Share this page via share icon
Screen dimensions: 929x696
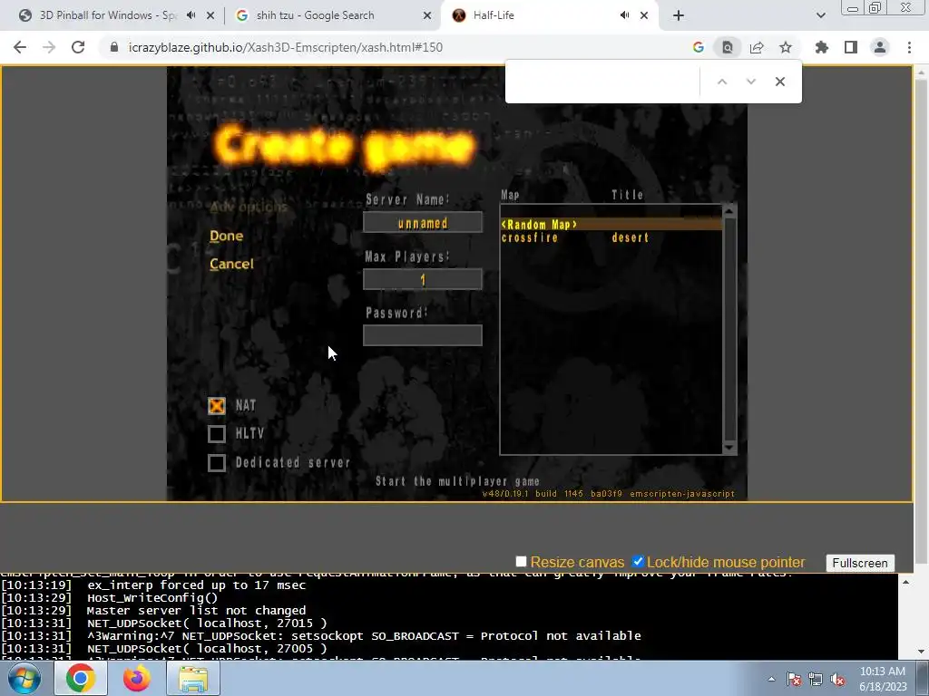coord(757,47)
